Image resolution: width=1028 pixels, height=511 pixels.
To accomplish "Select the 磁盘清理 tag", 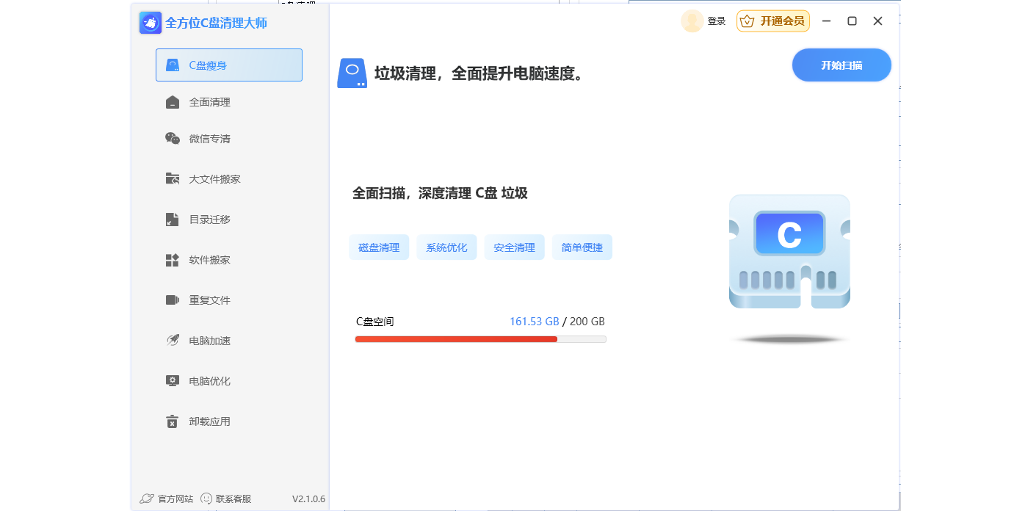I will 379,247.
